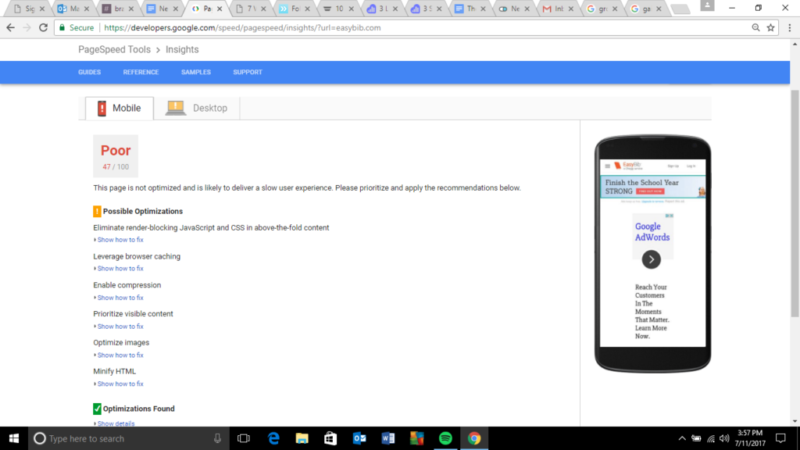Click the Windows search box

click(x=127, y=438)
